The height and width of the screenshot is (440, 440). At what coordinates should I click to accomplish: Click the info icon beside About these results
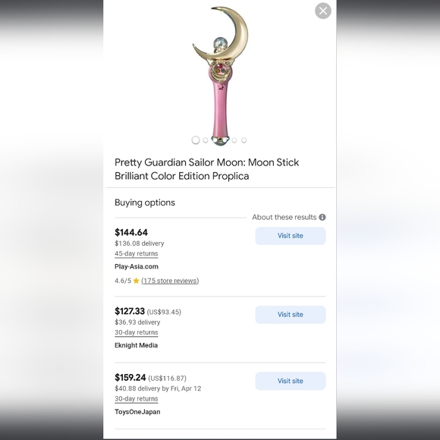322,217
